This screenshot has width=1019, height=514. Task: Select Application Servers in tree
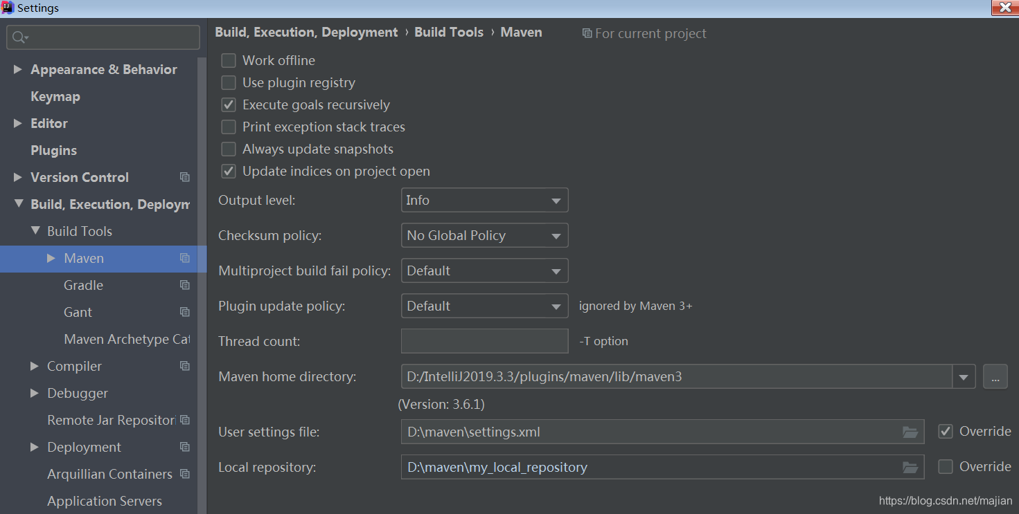click(105, 501)
